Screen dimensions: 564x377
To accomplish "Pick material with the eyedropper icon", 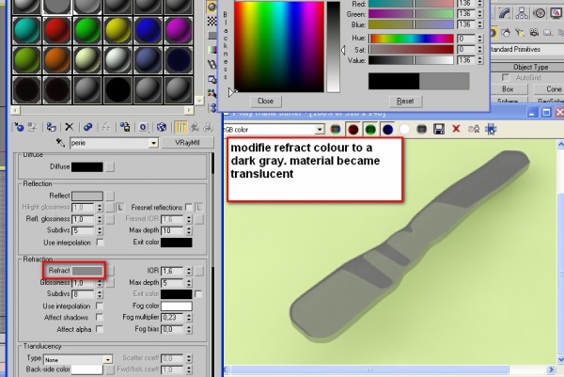I will pyautogui.click(x=60, y=143).
